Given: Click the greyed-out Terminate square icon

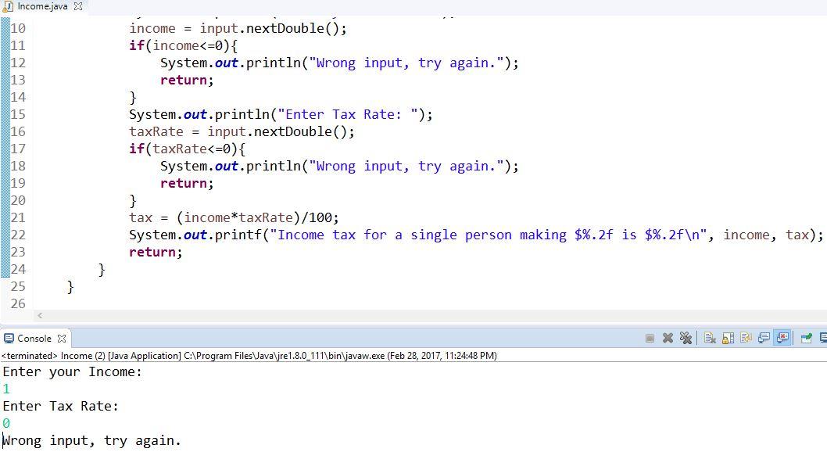Looking at the screenshot, I should coord(650,338).
